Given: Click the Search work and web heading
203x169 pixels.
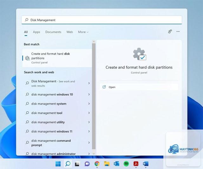Looking at the screenshot, I should tap(39, 72).
